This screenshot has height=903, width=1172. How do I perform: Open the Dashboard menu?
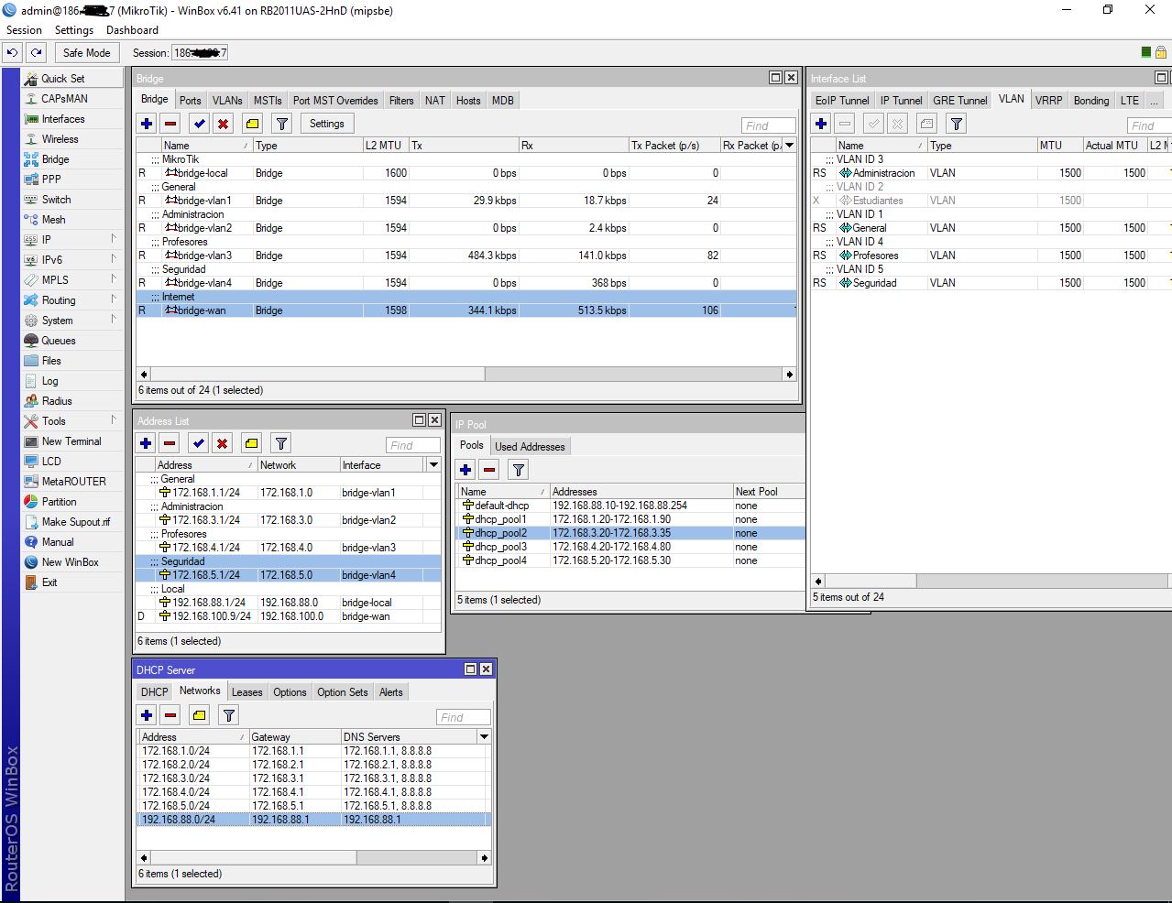[x=132, y=30]
